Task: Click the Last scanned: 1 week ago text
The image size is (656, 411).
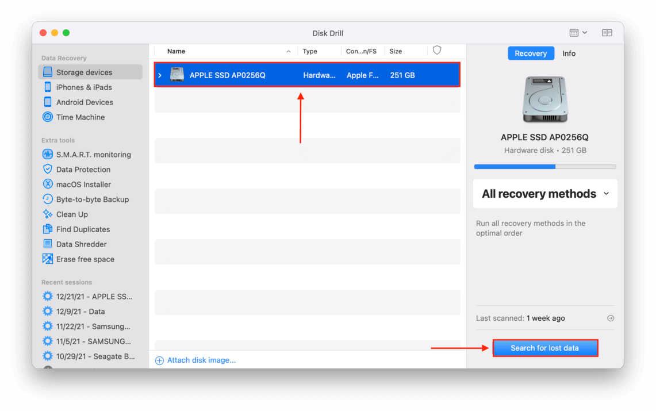Action: (x=520, y=318)
